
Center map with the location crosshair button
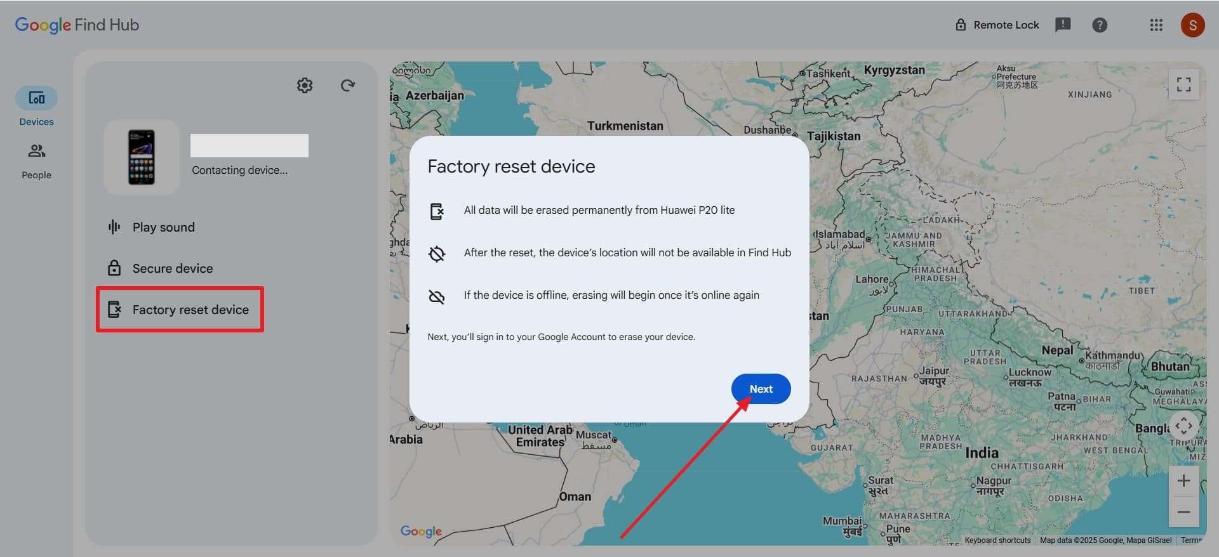(x=1183, y=426)
